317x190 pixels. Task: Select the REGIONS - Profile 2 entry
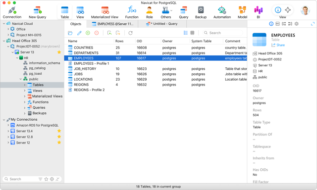coord(156,90)
